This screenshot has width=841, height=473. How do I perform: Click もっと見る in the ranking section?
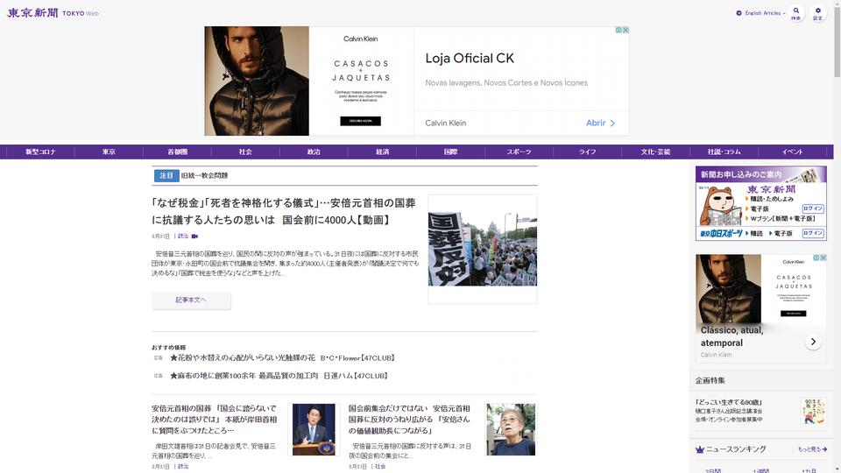[812, 449]
